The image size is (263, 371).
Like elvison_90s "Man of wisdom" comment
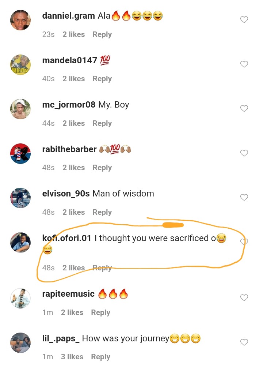[244, 197]
